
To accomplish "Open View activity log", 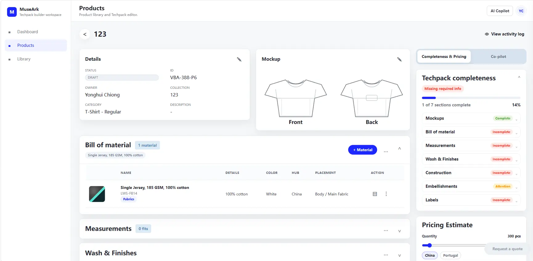I will click(x=504, y=34).
